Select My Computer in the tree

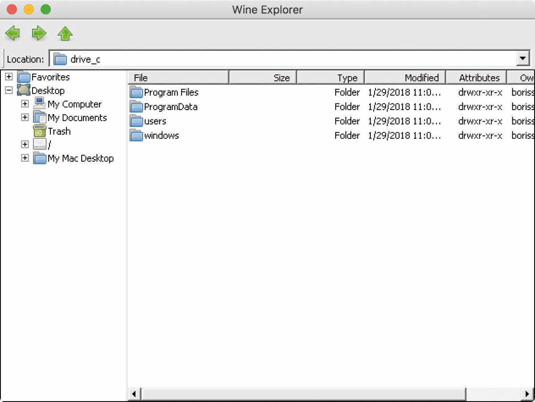point(75,104)
